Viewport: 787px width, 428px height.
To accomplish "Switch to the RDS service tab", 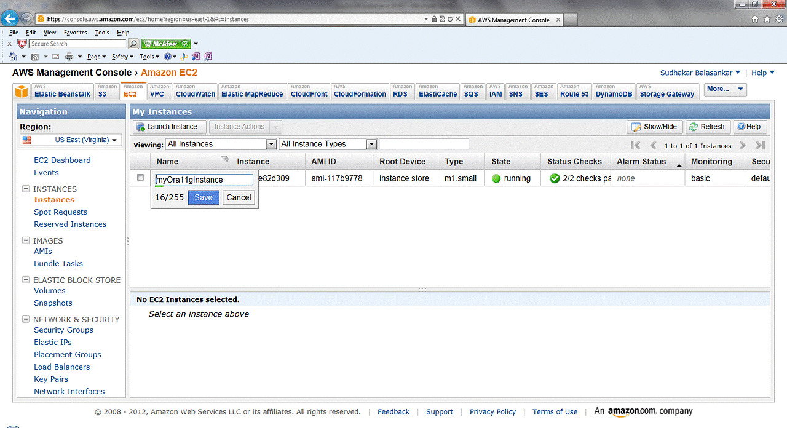I will click(402, 91).
